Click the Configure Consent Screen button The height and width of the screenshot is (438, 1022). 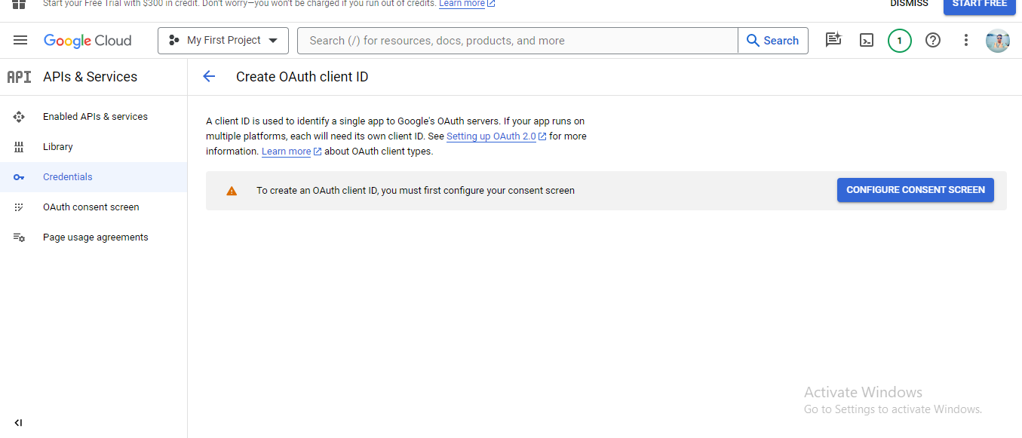coord(916,190)
